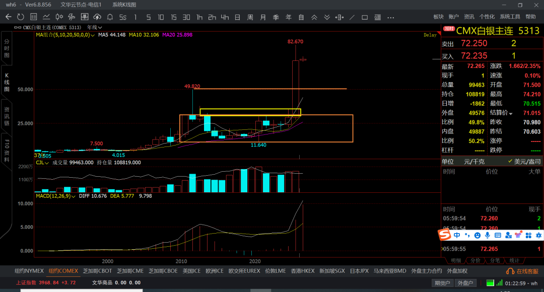Expand the 结算价 dropdown arrow
Viewport: 544px width, 292px height.
pyautogui.click(x=510, y=113)
